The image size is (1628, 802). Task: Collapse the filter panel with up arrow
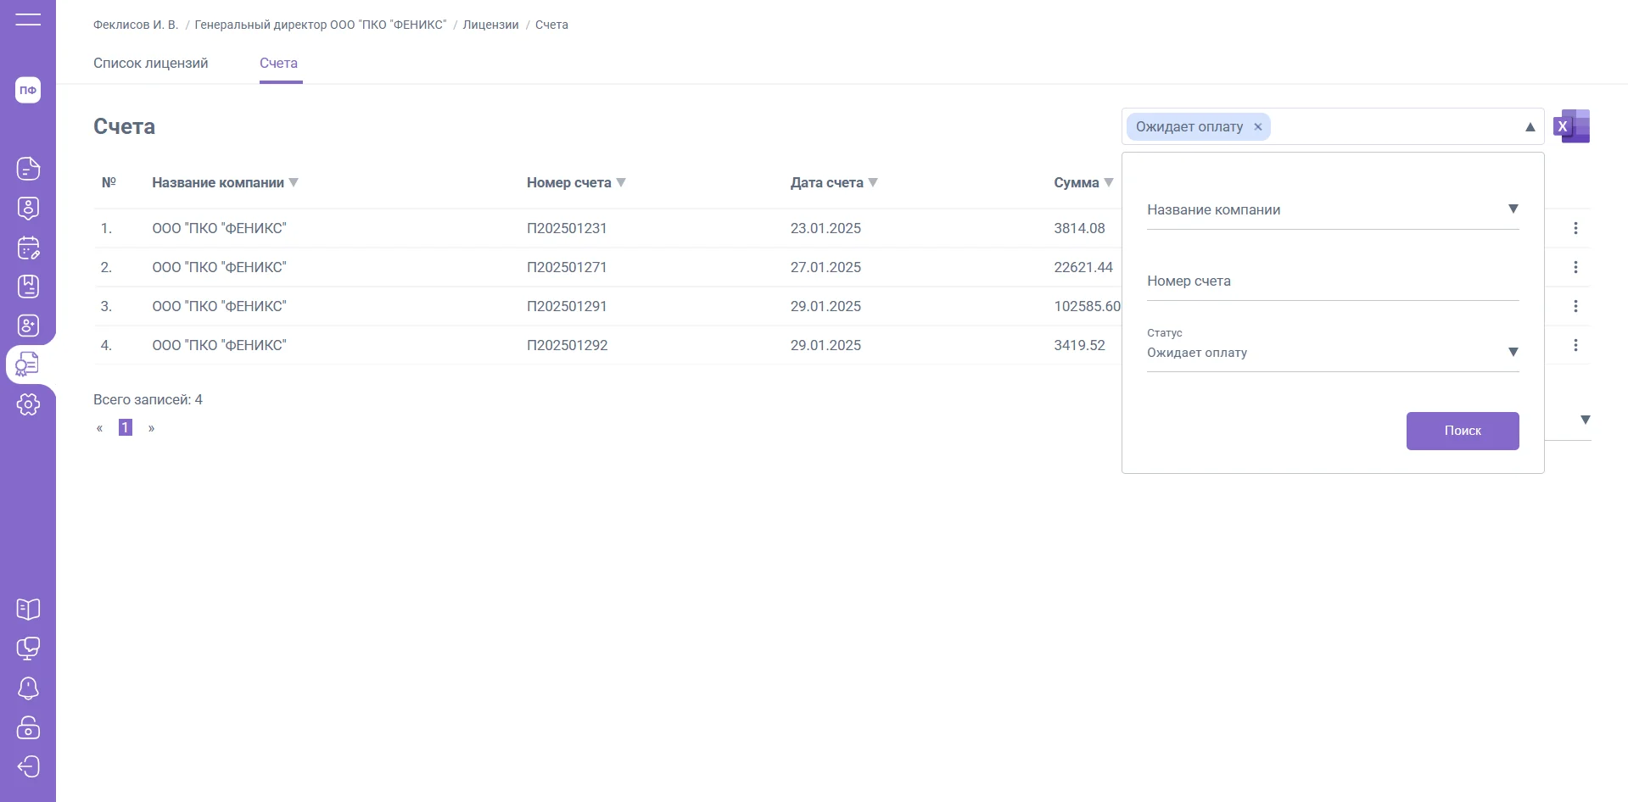tap(1530, 127)
